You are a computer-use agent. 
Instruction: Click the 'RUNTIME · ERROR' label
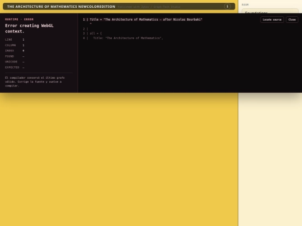pos(19,19)
